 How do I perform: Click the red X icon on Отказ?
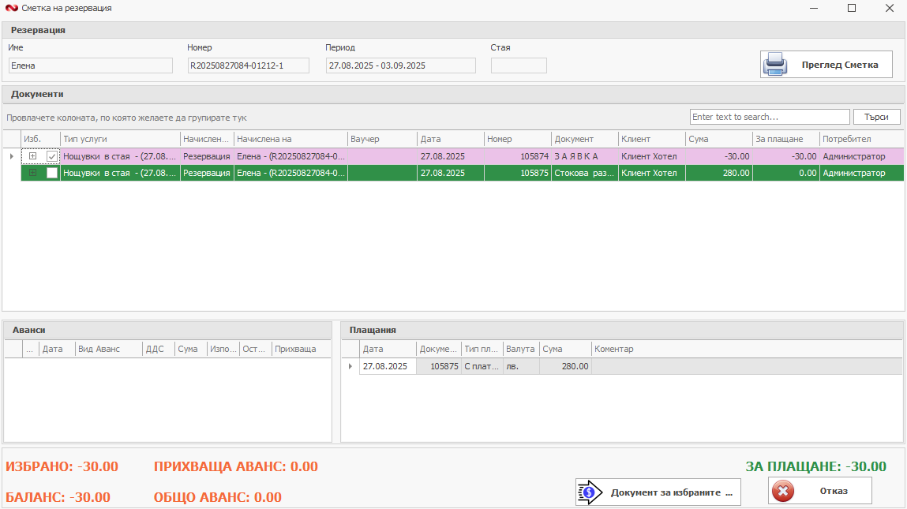point(783,491)
